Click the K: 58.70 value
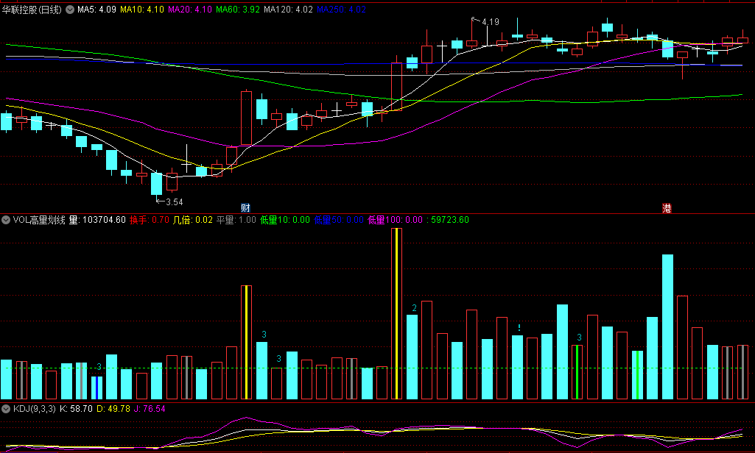Image resolution: width=755 pixels, height=453 pixels. [x=76, y=409]
